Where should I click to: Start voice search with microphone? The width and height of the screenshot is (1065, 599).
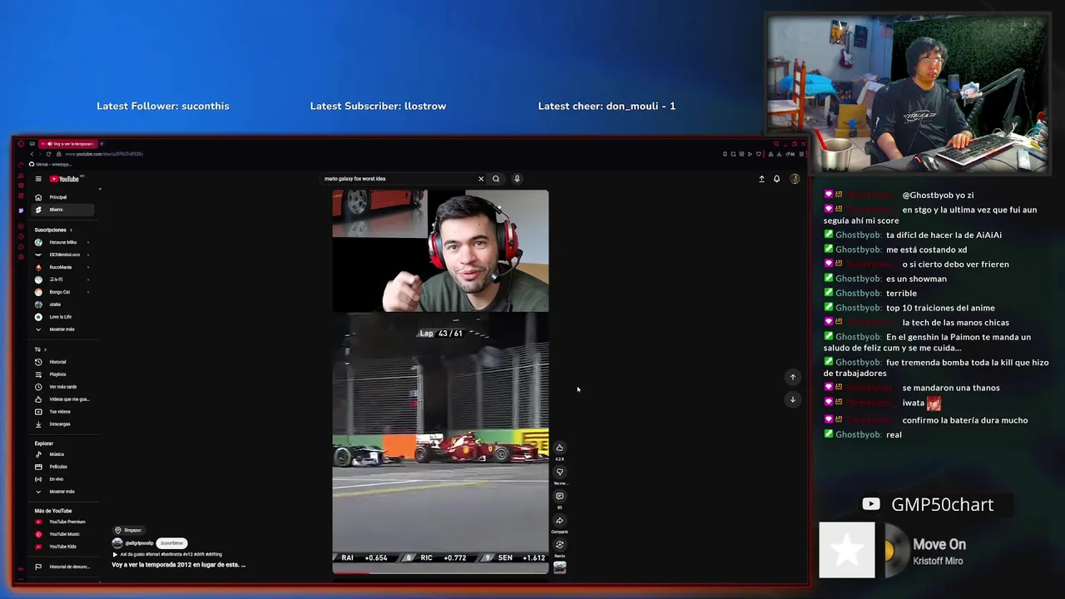[517, 179]
